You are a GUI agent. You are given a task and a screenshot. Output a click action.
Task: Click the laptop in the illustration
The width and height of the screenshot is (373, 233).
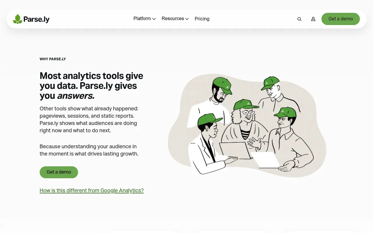coord(235,150)
